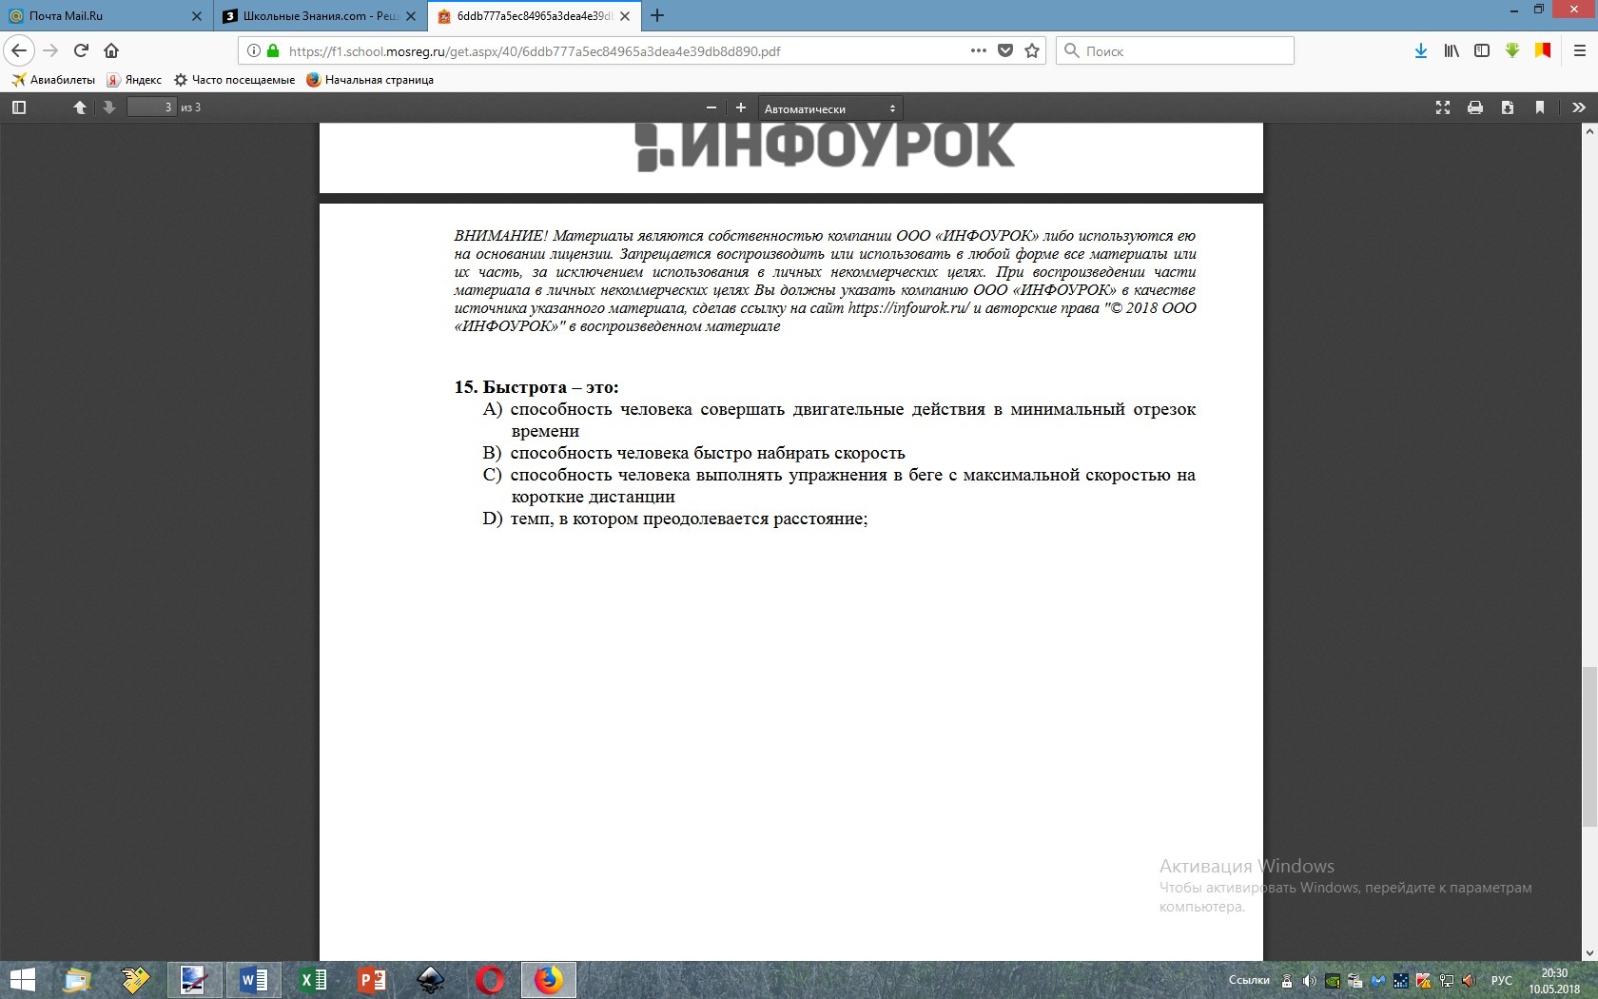Reload the current PDF page

(81, 50)
